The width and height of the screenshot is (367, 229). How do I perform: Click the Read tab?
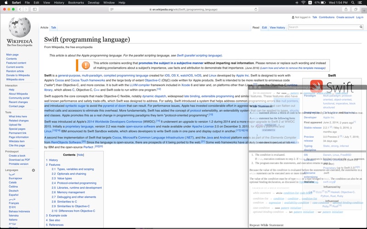point(256,27)
